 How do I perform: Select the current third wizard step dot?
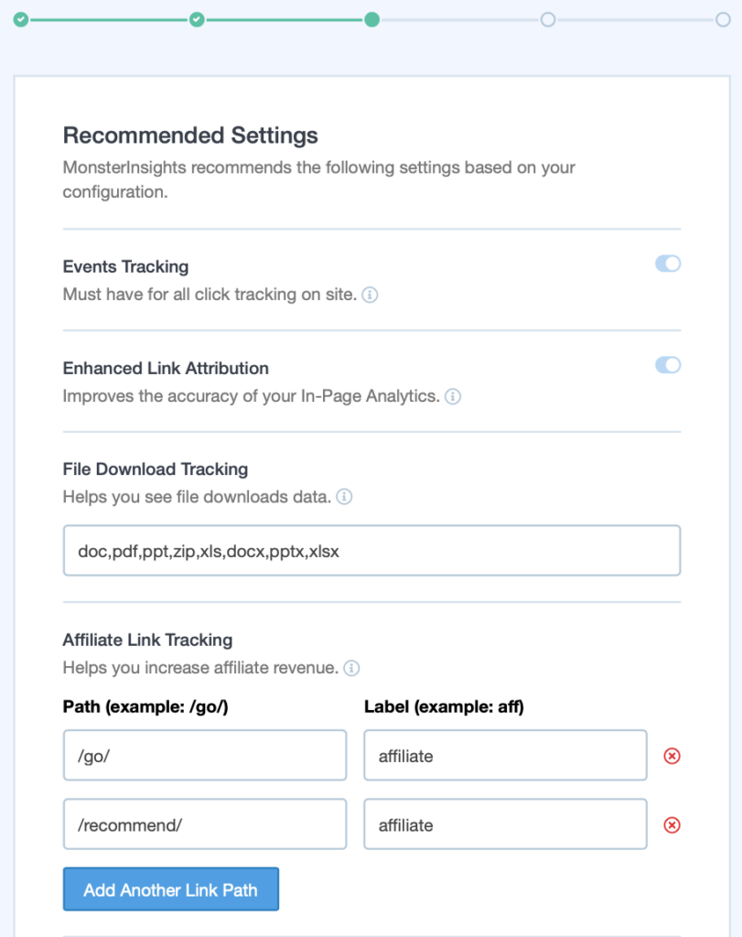(x=372, y=20)
